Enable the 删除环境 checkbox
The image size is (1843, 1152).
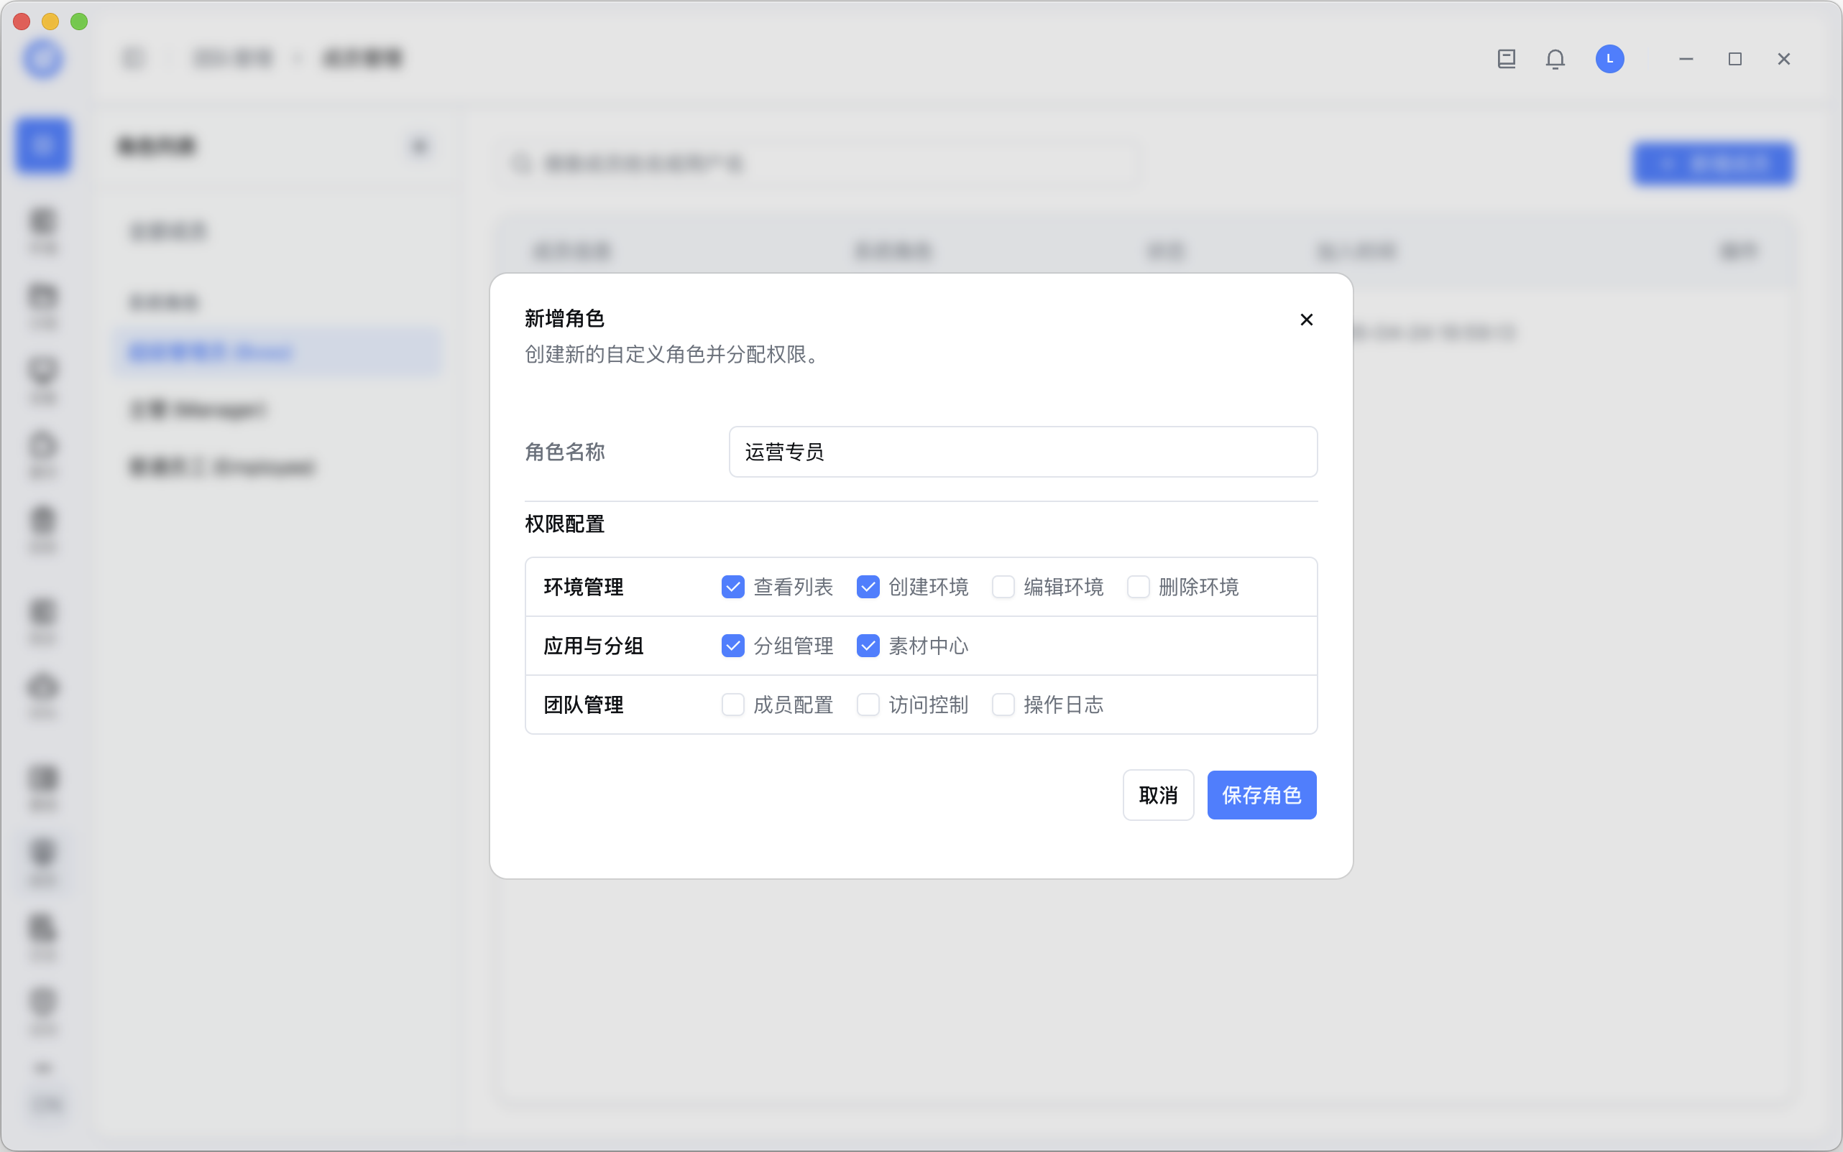(x=1138, y=587)
